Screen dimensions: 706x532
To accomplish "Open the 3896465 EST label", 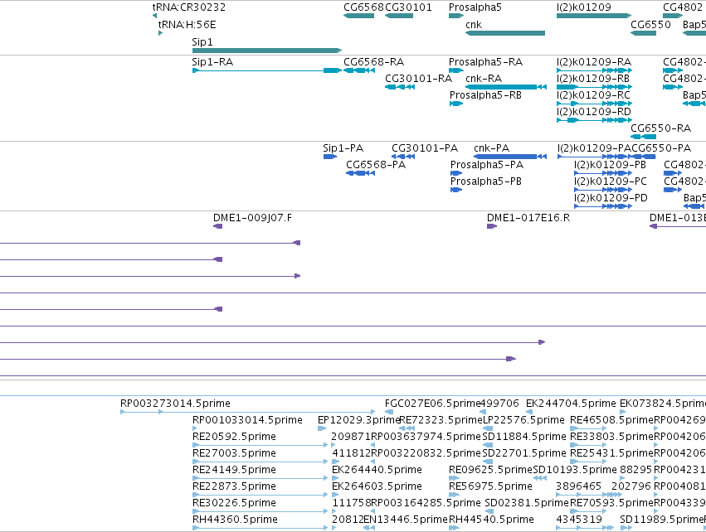I will [578, 486].
